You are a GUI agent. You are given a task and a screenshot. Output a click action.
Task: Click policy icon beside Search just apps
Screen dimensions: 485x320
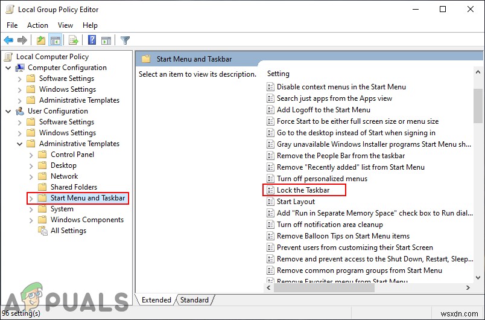tap(270, 98)
